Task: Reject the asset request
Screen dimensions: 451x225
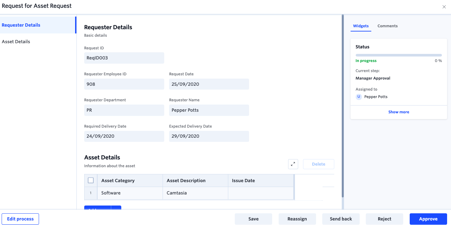Action: [x=384, y=219]
